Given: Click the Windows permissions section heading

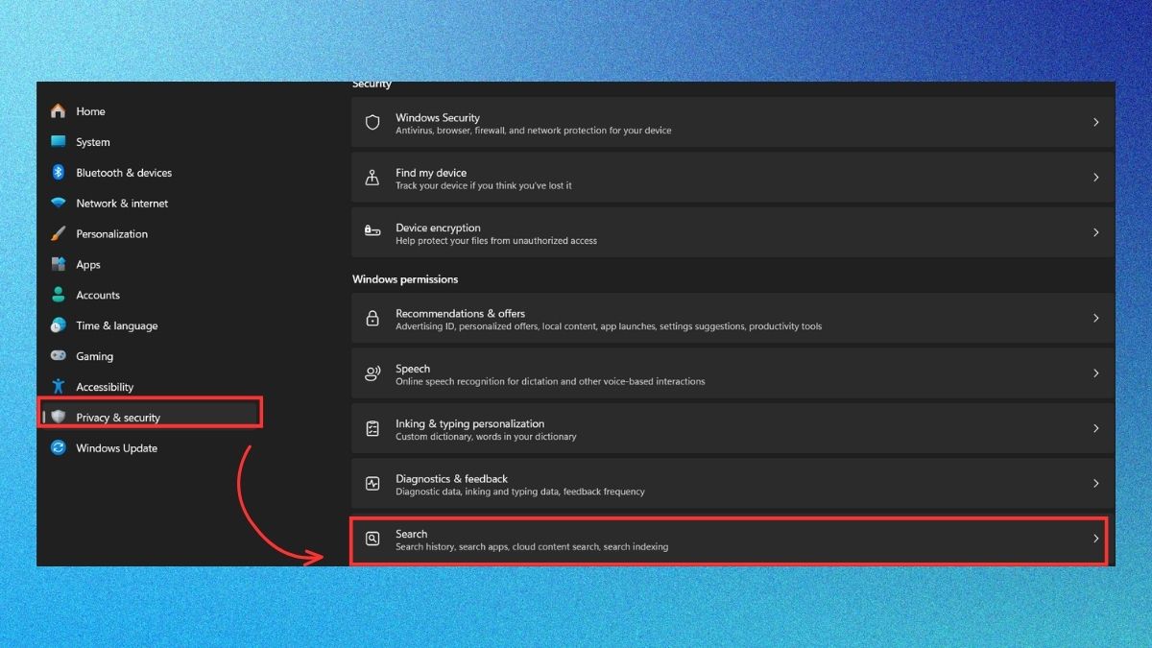Looking at the screenshot, I should coord(405,279).
